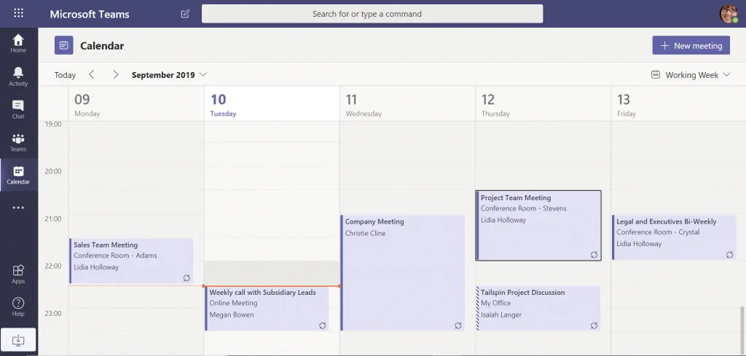Open Legal and Executives Bi-Weekly event
This screenshot has width=746, height=356.
tap(674, 237)
